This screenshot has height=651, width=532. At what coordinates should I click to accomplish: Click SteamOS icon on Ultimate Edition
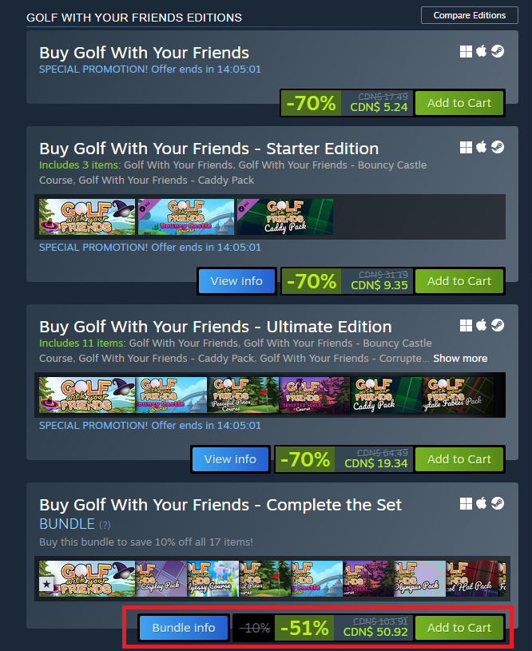click(x=498, y=325)
